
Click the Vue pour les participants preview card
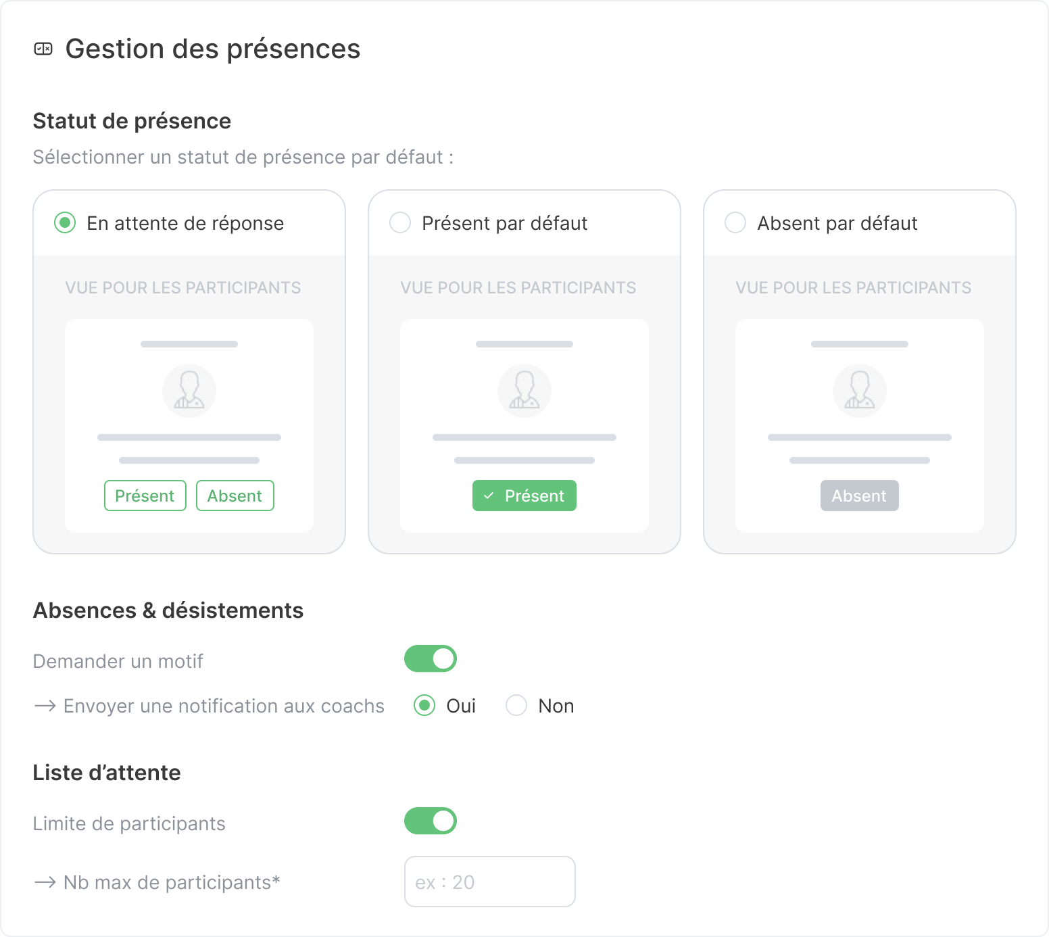[189, 425]
